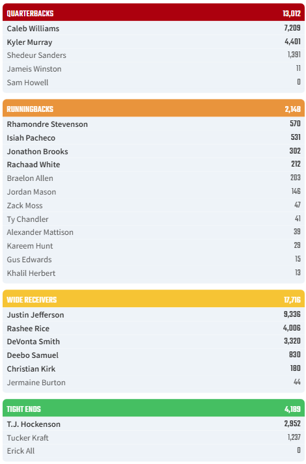
Task: Open Jermaine Burton player row
Action: [x=153, y=382]
